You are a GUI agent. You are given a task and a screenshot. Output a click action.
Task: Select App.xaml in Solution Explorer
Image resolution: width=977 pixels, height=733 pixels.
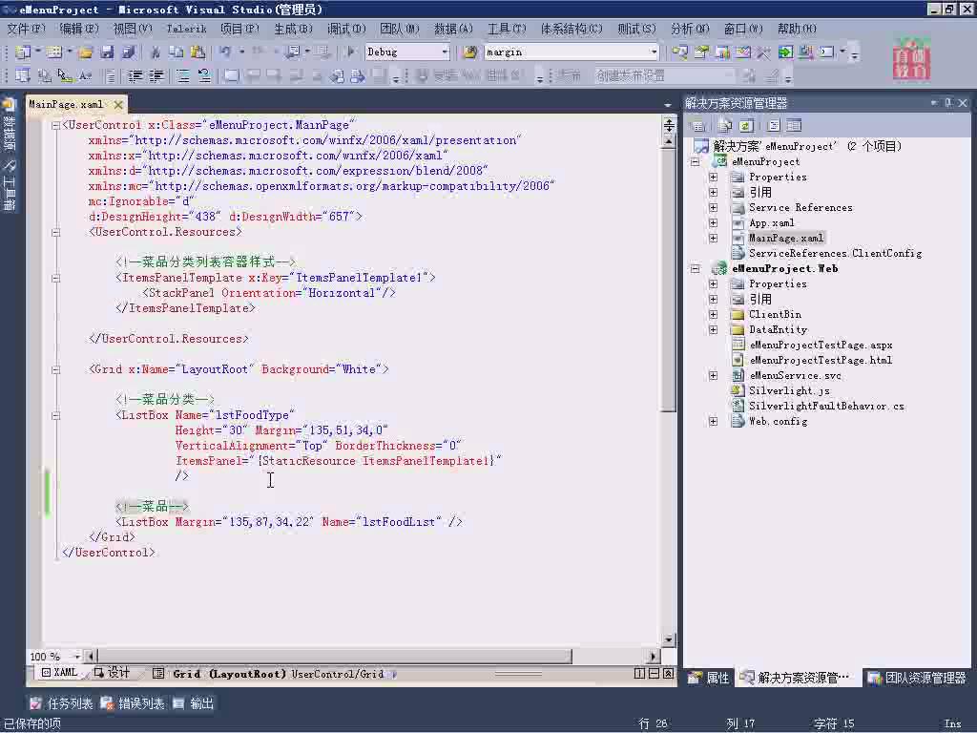click(771, 223)
